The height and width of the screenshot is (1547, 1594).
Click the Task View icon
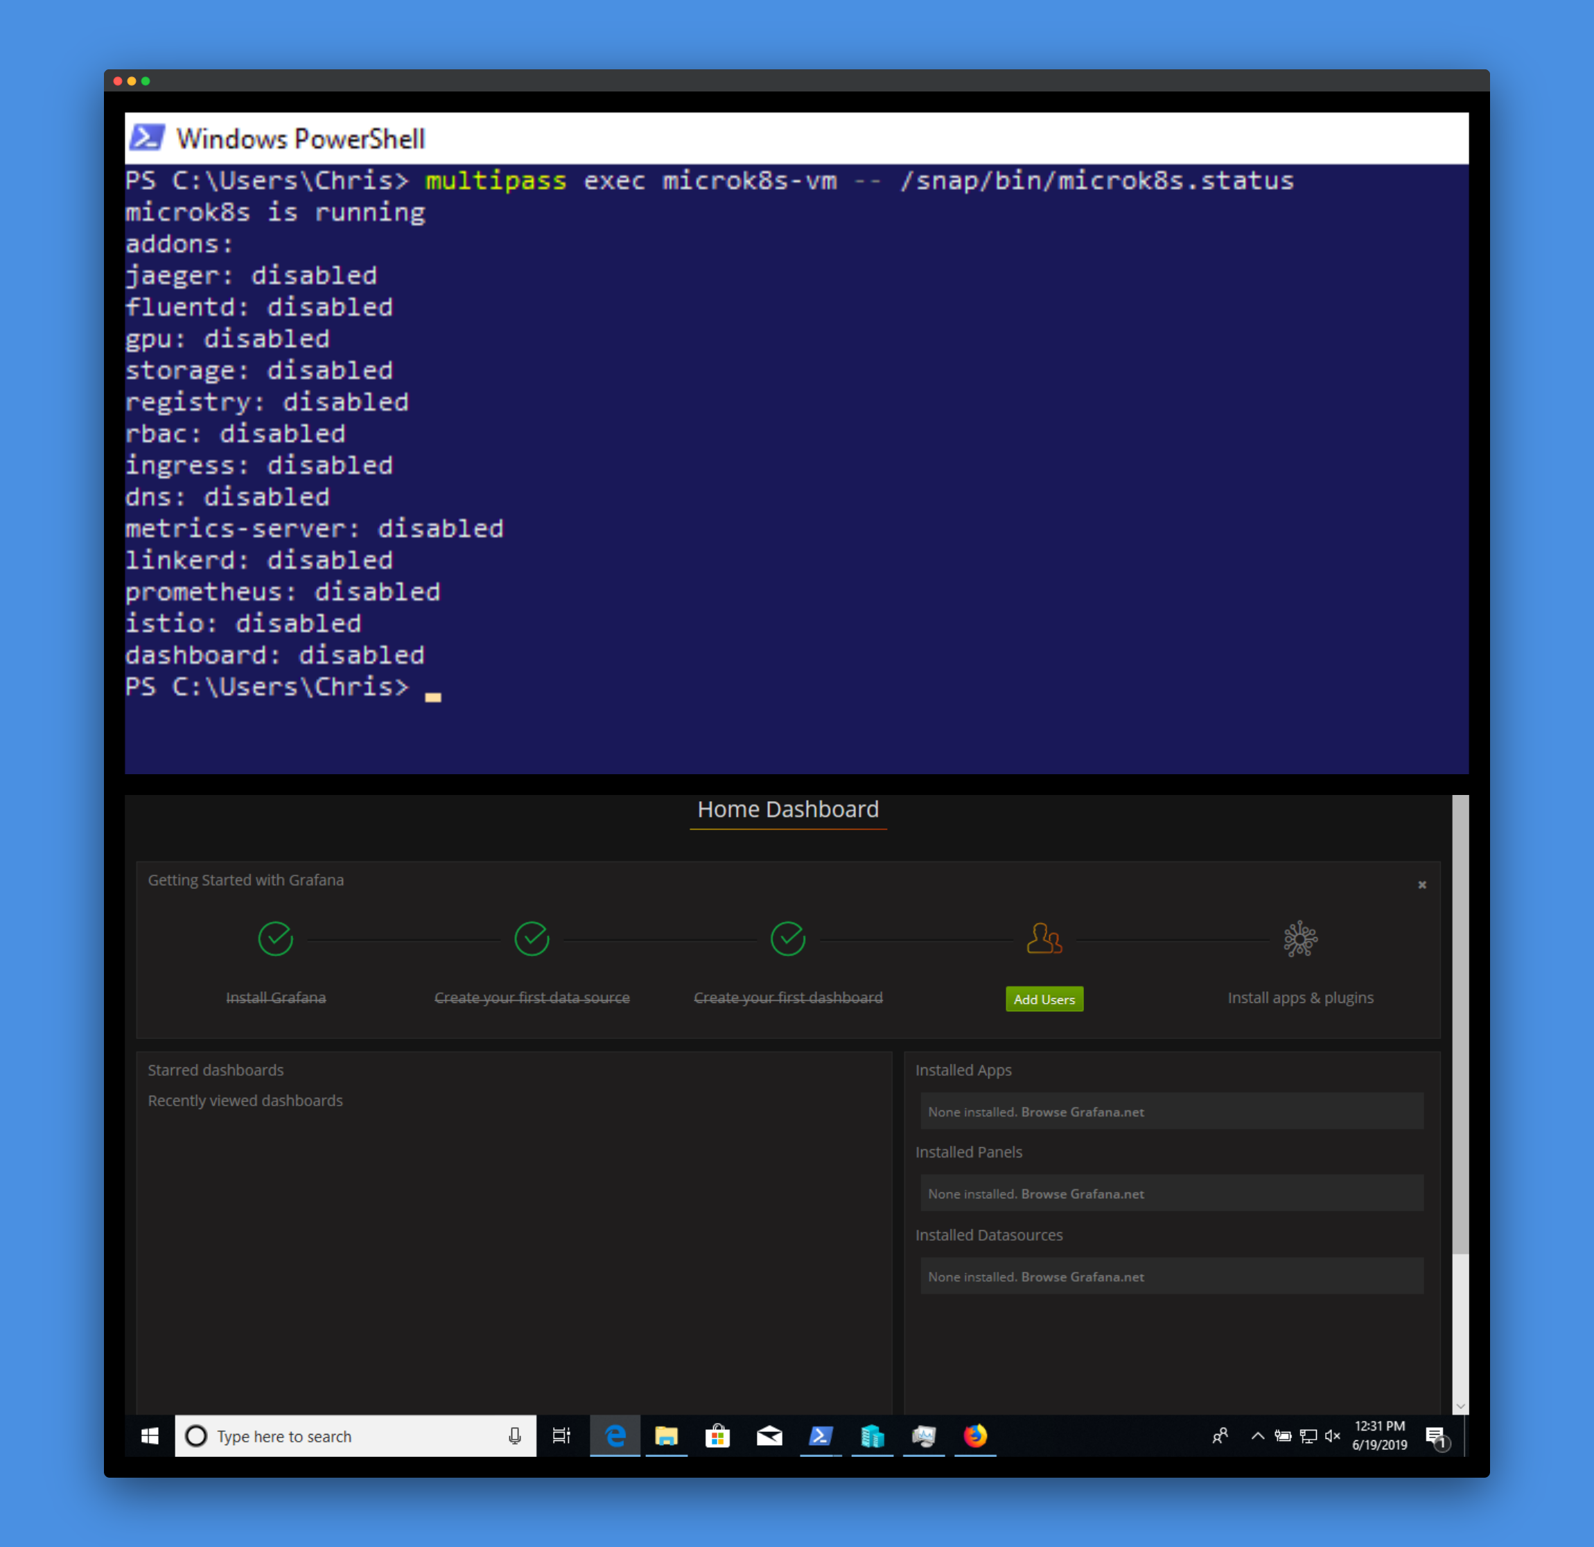561,1435
